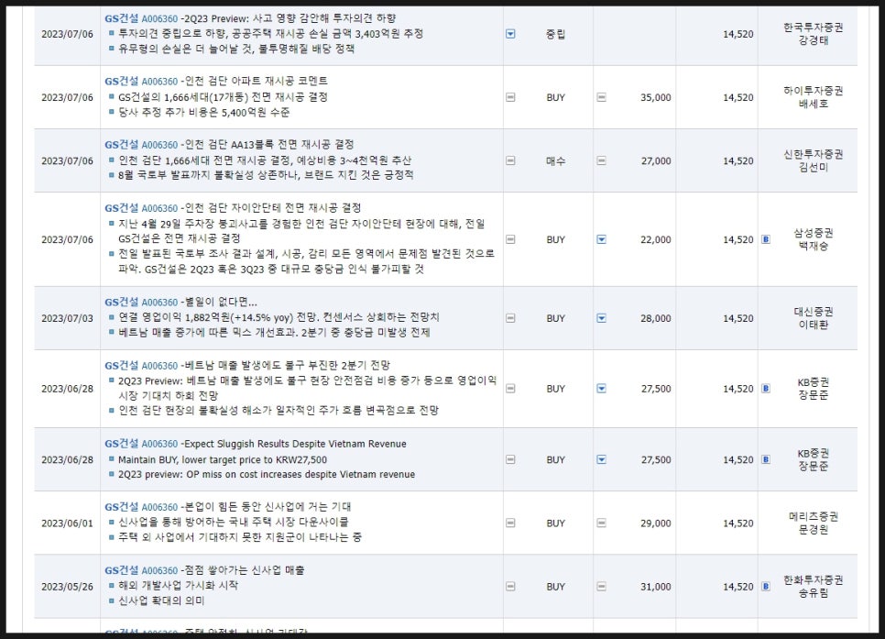Click the unchanged dash icon beside 35,000 target

pyautogui.click(x=602, y=97)
